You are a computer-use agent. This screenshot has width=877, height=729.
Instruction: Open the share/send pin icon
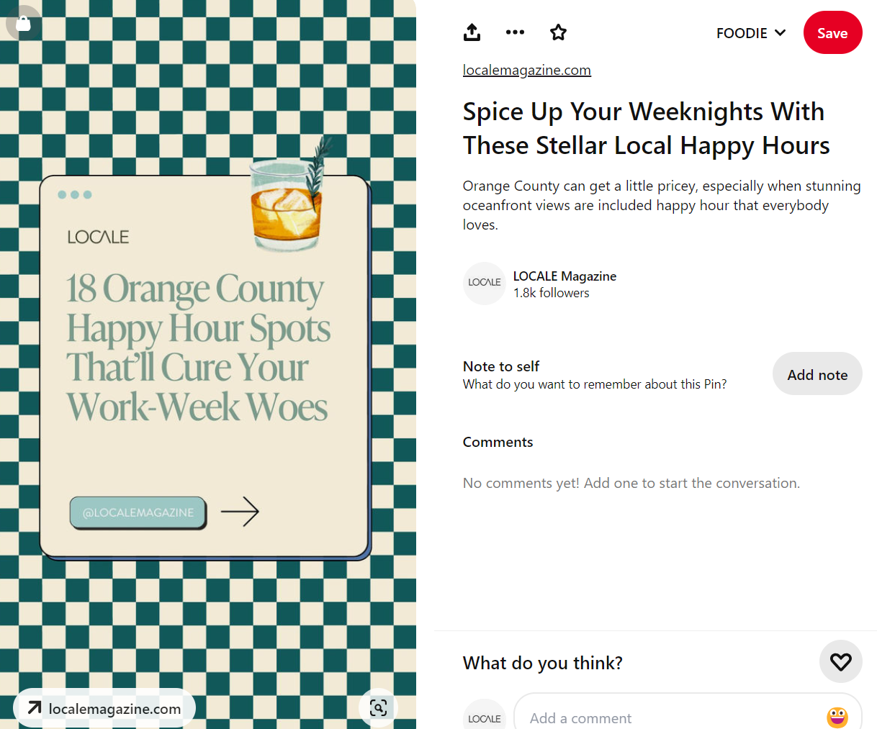(472, 32)
